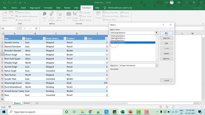205x115 pixels.
Task: Open the Rep column filter dropdown
Action: tap(23, 38)
